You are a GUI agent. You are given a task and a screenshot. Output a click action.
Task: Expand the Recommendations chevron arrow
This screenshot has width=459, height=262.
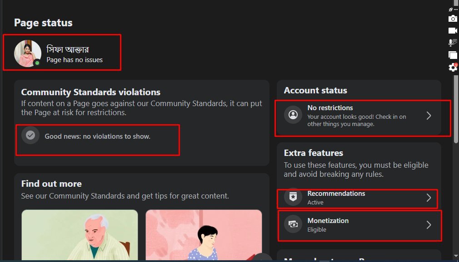click(429, 198)
